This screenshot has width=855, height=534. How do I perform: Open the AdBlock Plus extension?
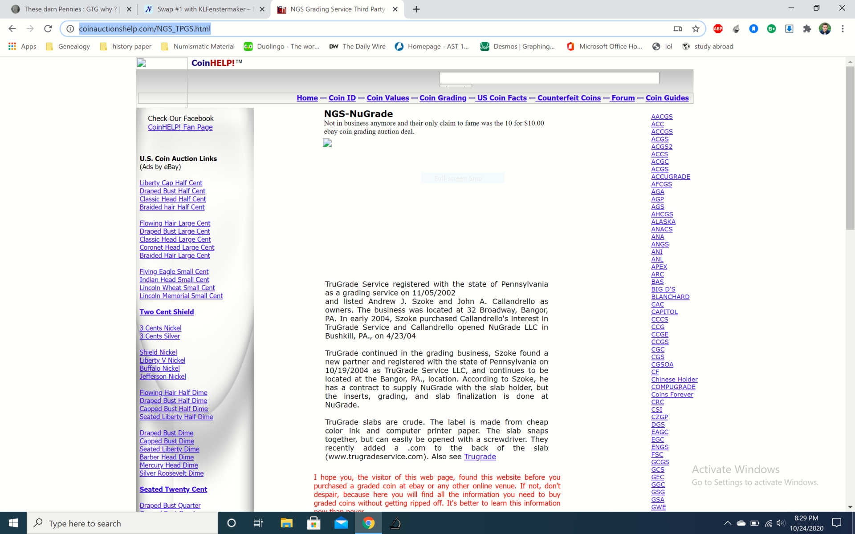(718, 29)
